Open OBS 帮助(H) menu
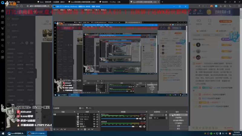The width and height of the screenshot is (242, 136). pyautogui.click(x=103, y=10)
